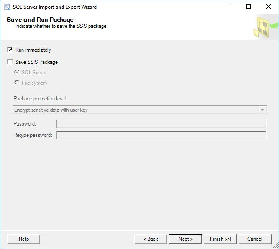Image resolution: width=279 pixels, height=249 pixels.
Task: Focus the Retype password field
Action: pos(161,135)
